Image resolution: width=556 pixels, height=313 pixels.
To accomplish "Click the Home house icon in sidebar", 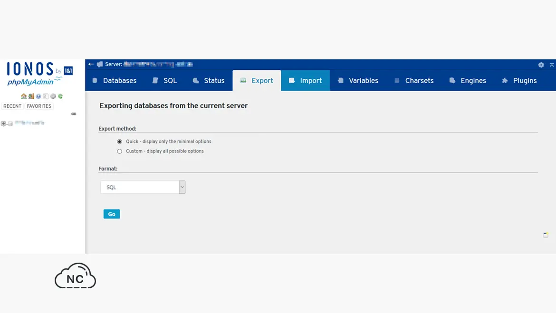I will pyautogui.click(x=24, y=96).
